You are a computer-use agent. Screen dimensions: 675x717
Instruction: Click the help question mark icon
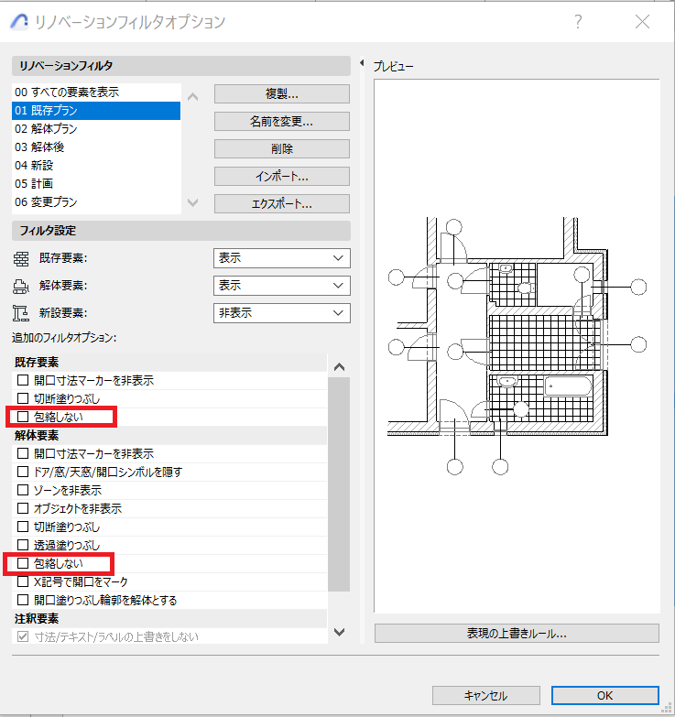pos(578,22)
